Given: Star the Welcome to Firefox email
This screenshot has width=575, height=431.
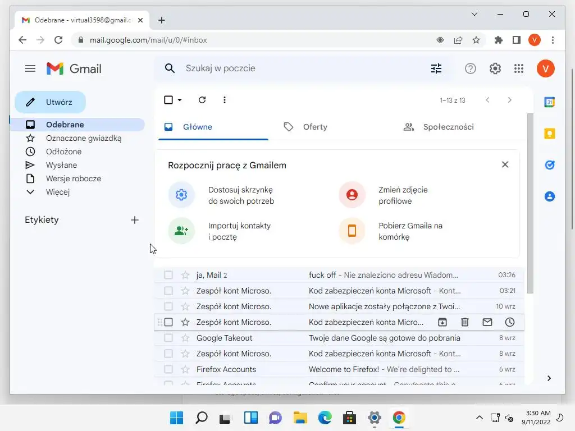Looking at the screenshot, I should point(185,369).
